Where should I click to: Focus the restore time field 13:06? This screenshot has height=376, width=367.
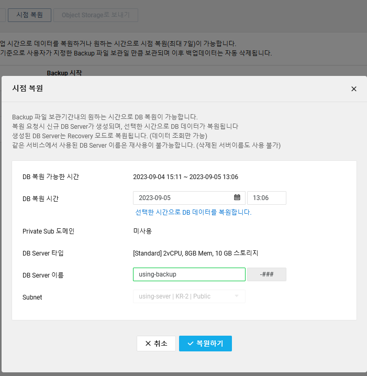coord(266,198)
